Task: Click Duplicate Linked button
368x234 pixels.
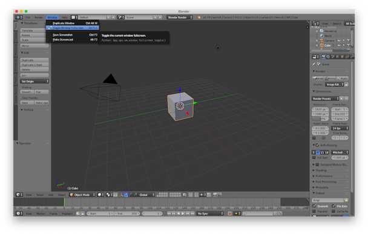Action: coord(34,65)
